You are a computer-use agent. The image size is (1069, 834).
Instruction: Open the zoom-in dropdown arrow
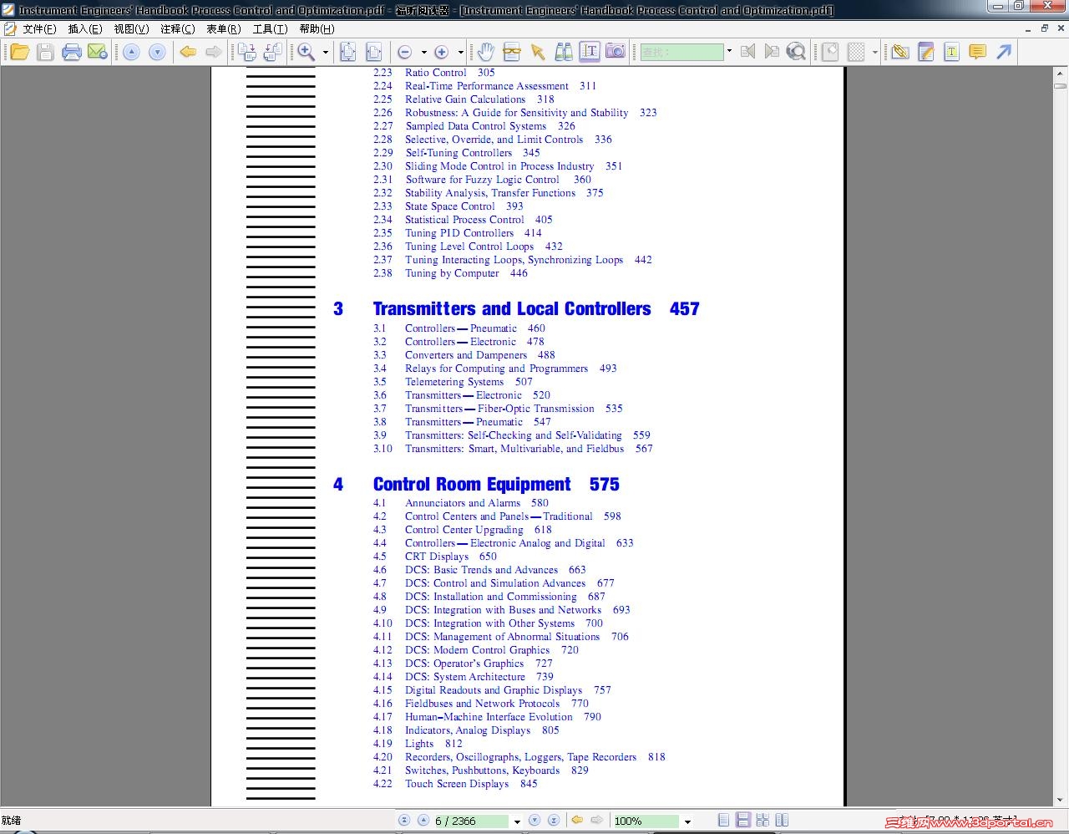pyautogui.click(x=460, y=52)
